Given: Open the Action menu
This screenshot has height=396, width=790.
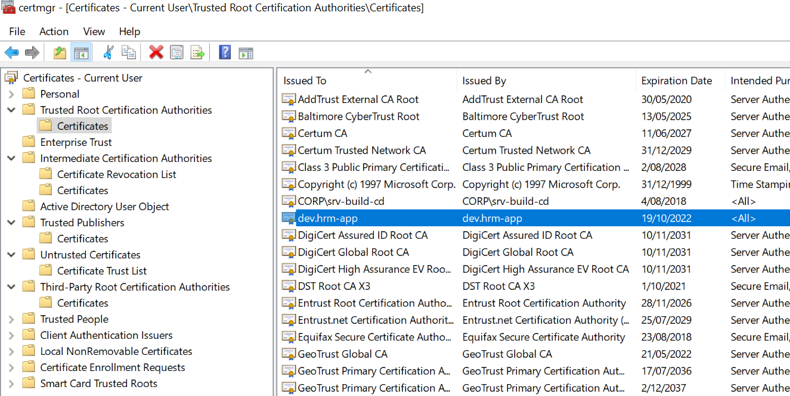Looking at the screenshot, I should 54,32.
